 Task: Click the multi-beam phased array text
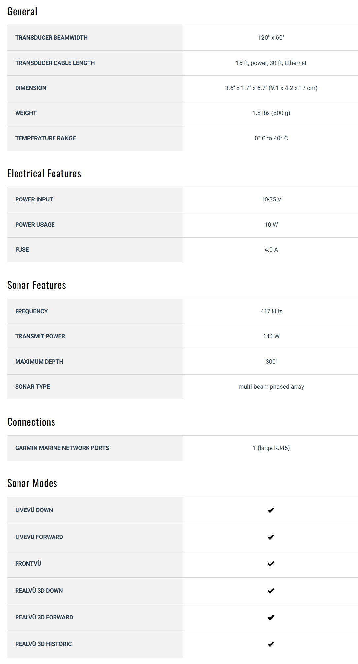[x=271, y=387]
